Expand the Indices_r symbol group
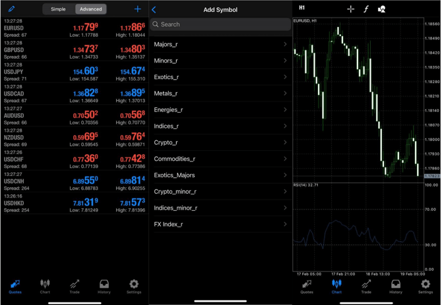 tap(220, 126)
